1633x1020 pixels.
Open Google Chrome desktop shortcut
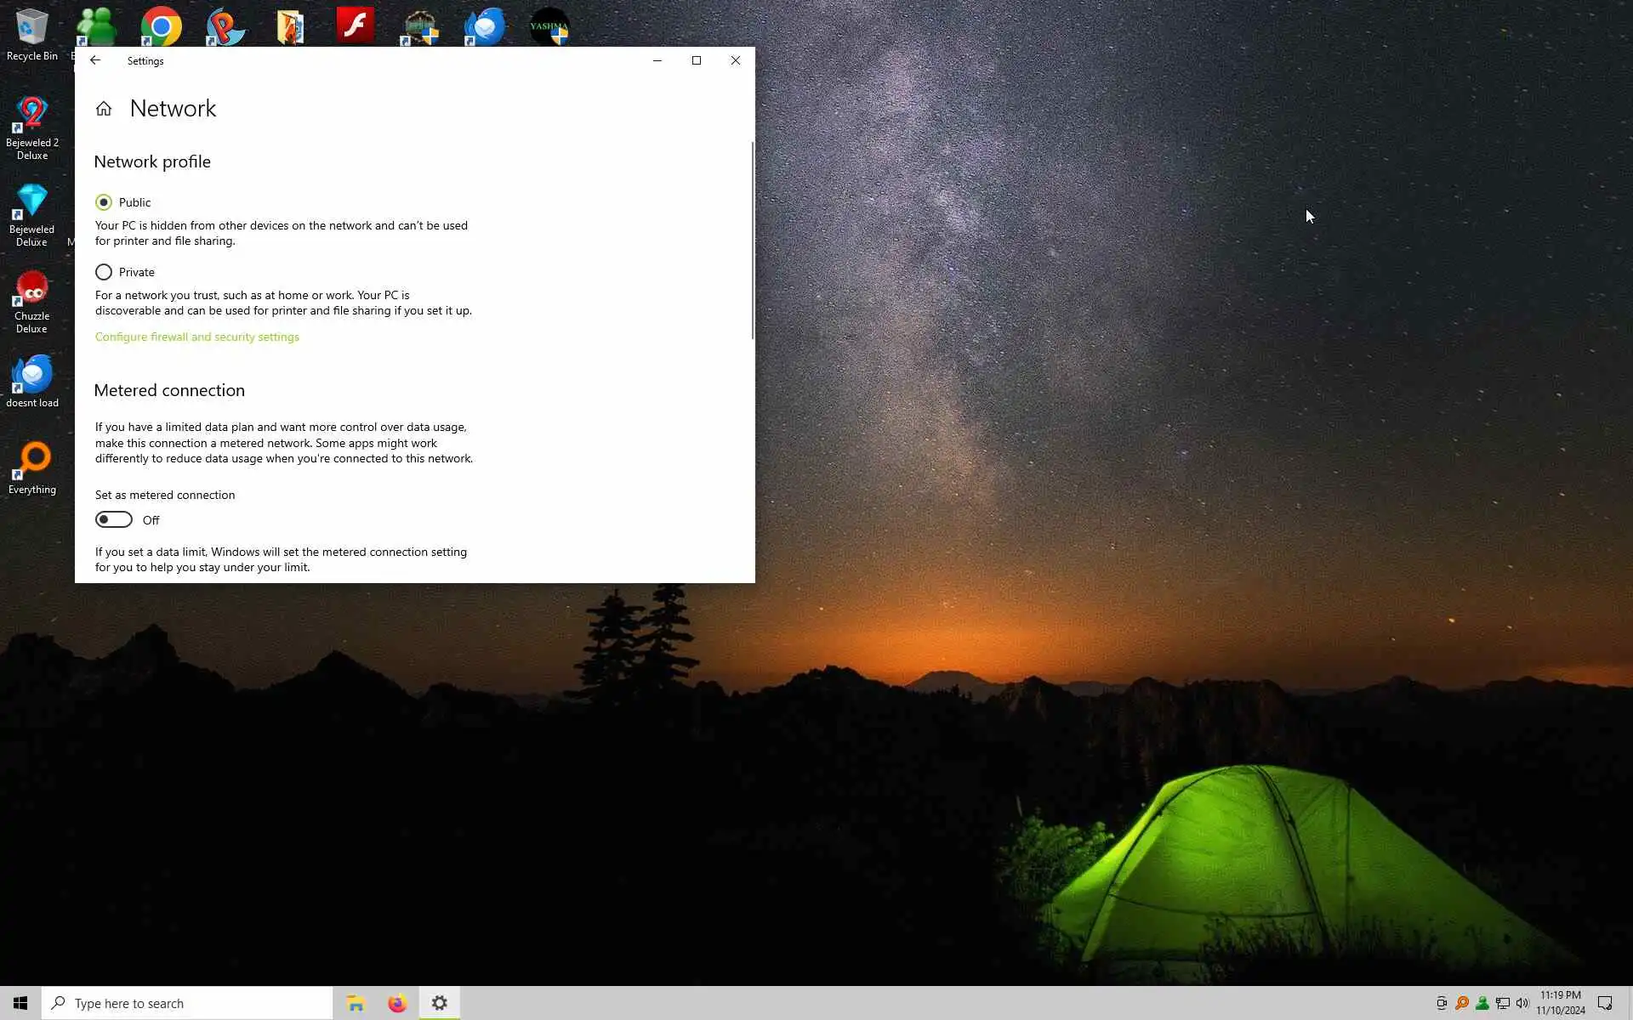point(161,26)
